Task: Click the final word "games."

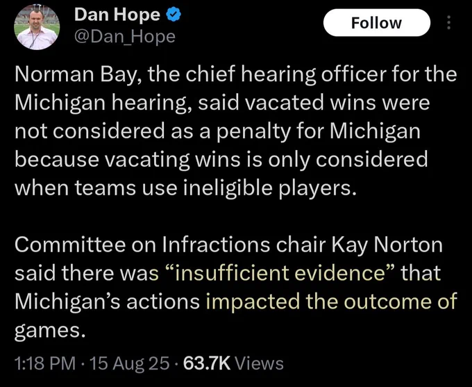Action: (x=48, y=331)
